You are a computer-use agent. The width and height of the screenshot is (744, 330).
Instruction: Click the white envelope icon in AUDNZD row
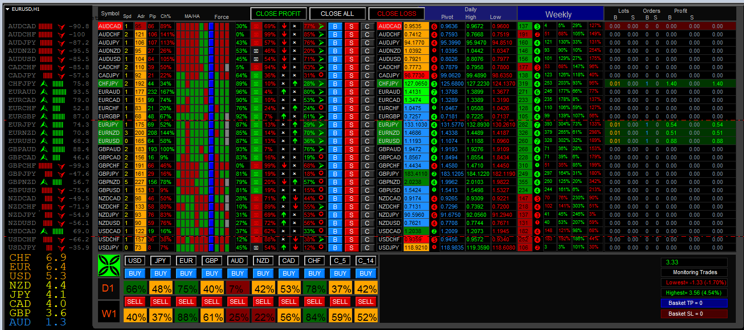click(257, 51)
